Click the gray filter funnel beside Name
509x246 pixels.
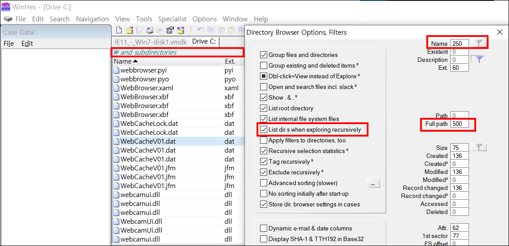[x=479, y=44]
